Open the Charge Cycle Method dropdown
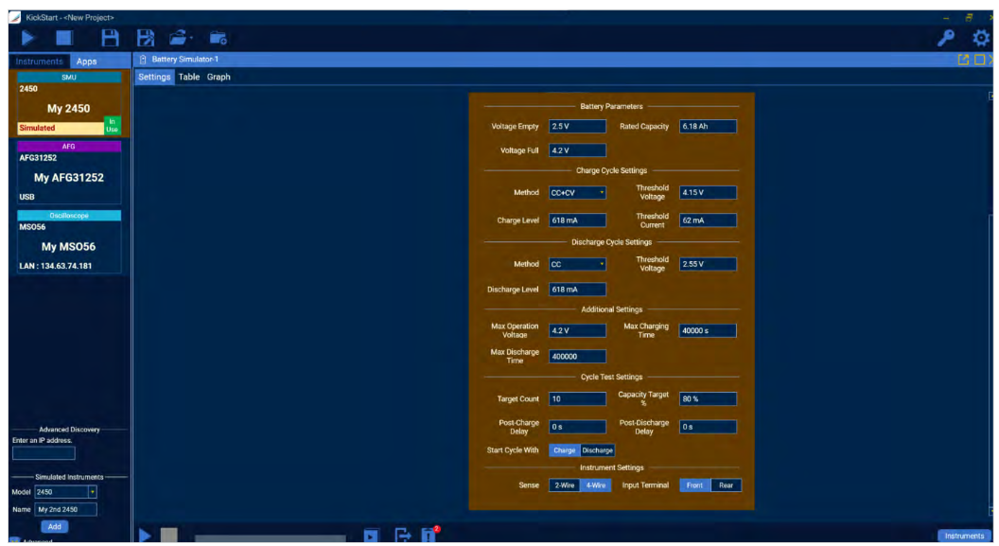Image resolution: width=999 pixels, height=546 pixels. tap(578, 193)
